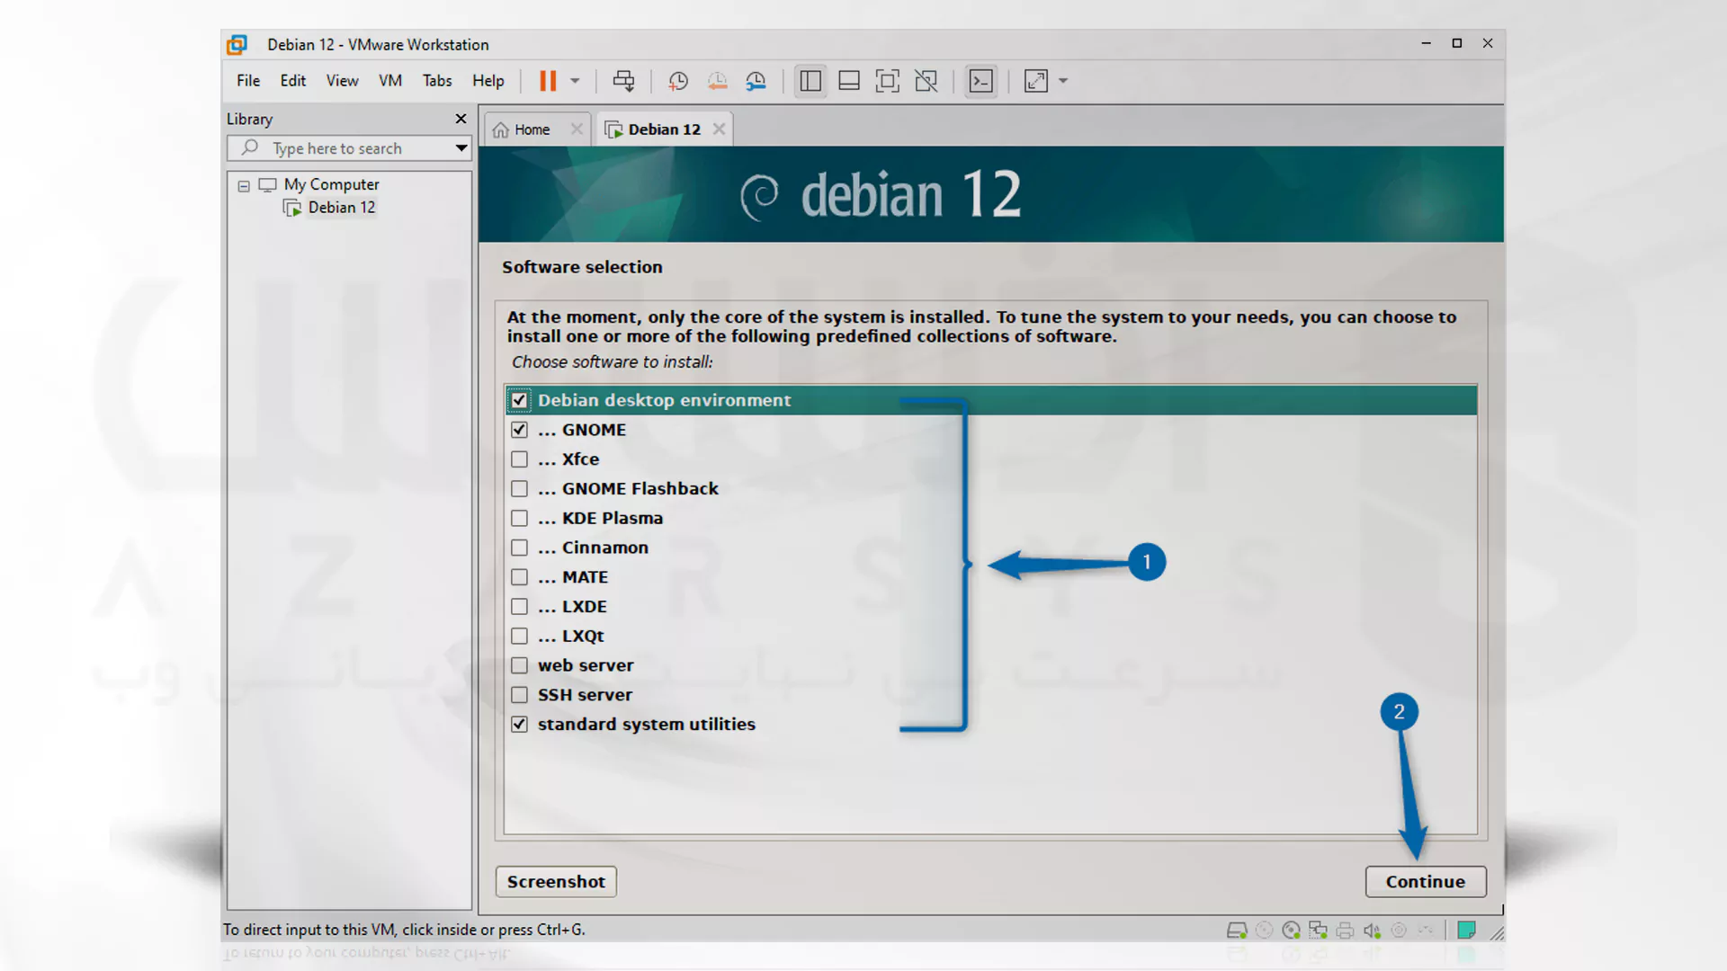Click the stretch guest display icon
The image size is (1727, 971).
click(1036, 81)
